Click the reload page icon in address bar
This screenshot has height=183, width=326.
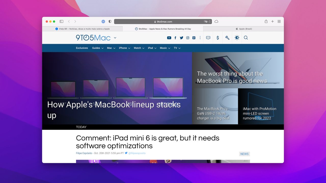[x=210, y=22]
